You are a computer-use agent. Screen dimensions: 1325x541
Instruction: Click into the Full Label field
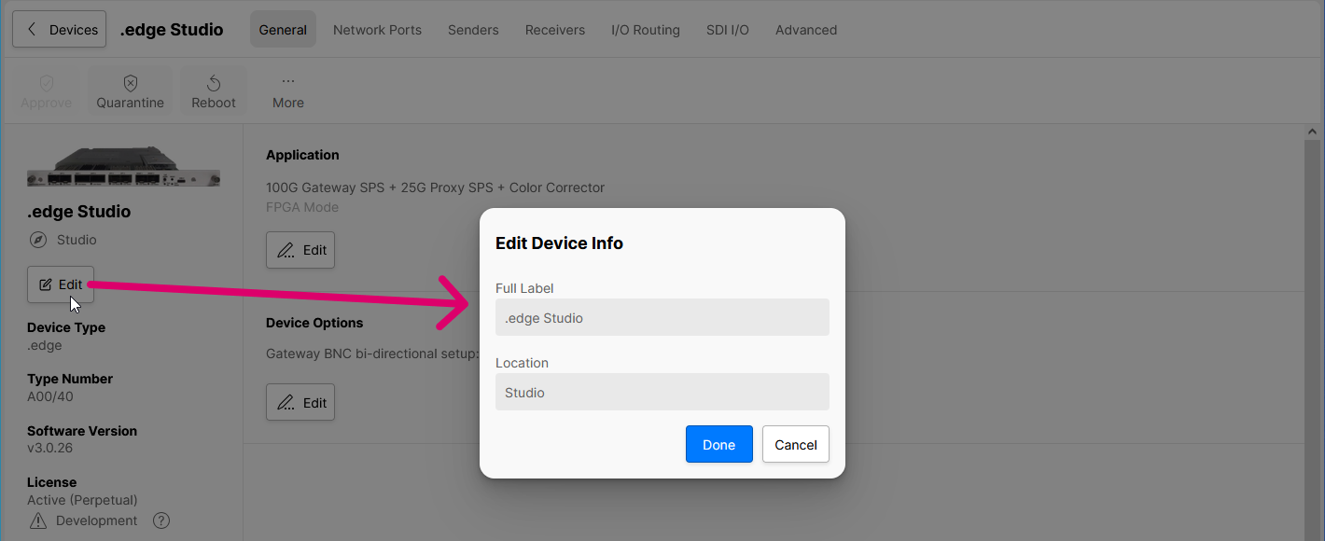[x=662, y=317]
